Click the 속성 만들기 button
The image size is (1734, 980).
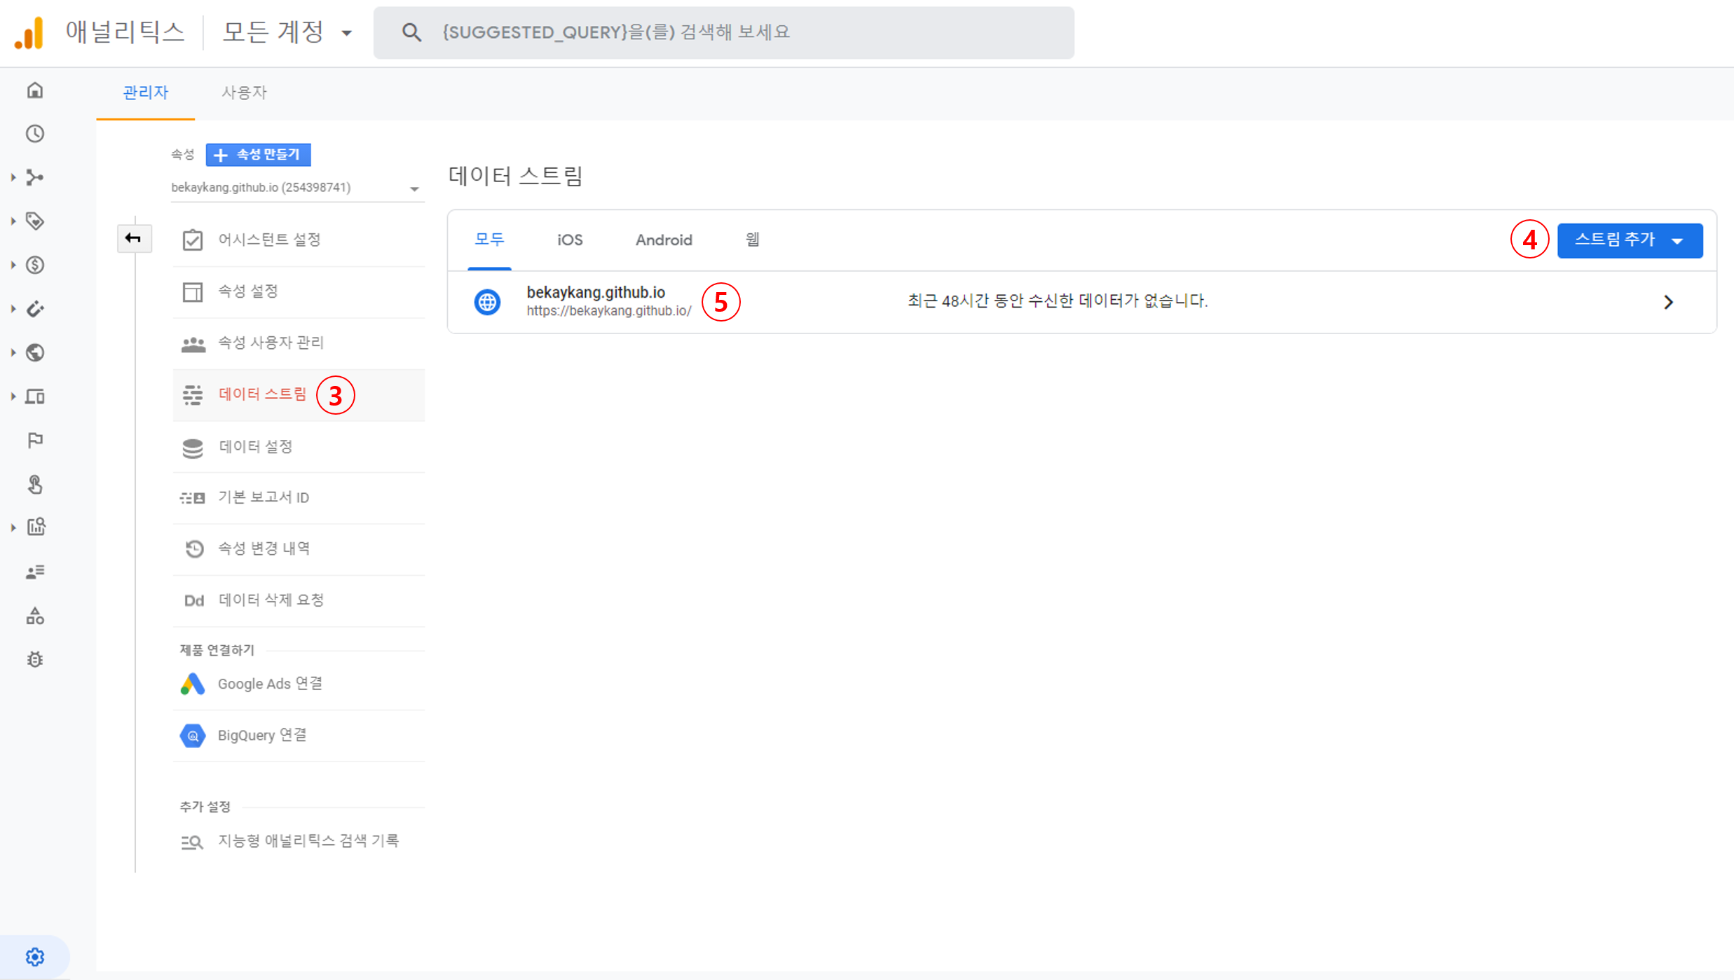point(258,155)
